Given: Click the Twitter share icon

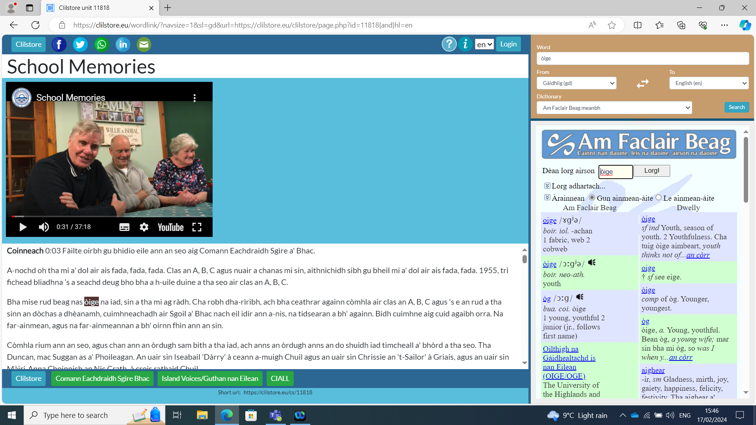Looking at the screenshot, I should (x=80, y=44).
